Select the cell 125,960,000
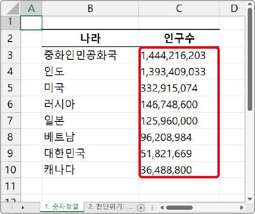Screen dimensions: 255x214 tap(179, 121)
